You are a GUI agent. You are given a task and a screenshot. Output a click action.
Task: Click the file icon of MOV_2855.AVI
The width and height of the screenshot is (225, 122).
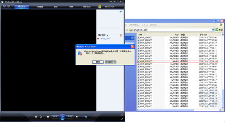(x=138, y=56)
